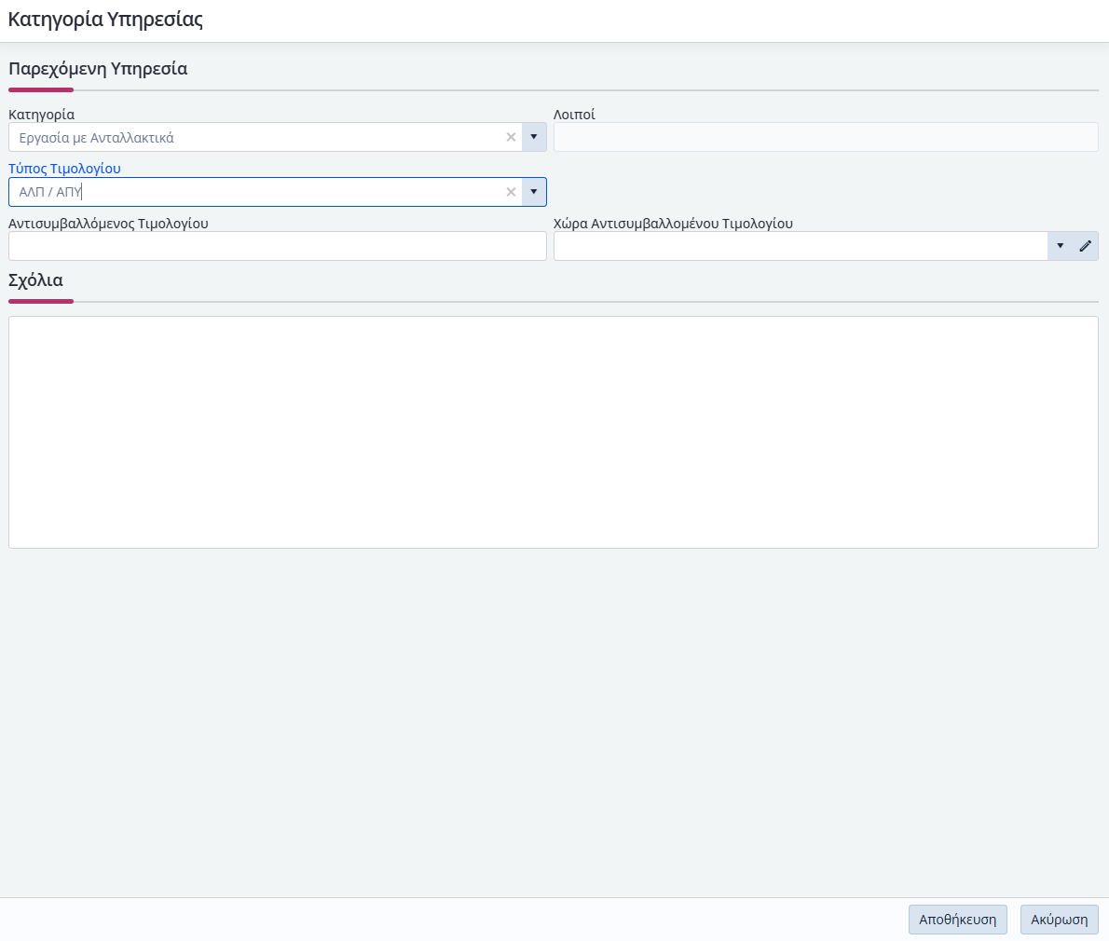Expand the Χώρα Αντισυμβαλλομένου Τιμολογίου dropdown arrow
This screenshot has width=1109, height=941.
click(x=1060, y=246)
